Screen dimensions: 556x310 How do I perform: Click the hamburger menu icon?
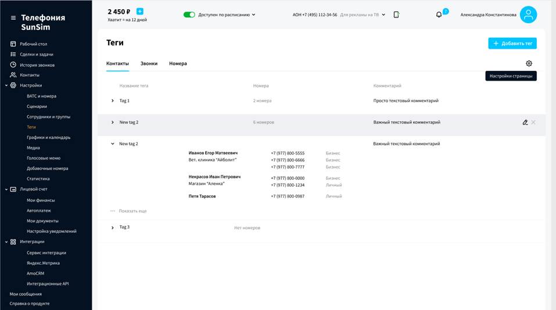tap(13, 18)
